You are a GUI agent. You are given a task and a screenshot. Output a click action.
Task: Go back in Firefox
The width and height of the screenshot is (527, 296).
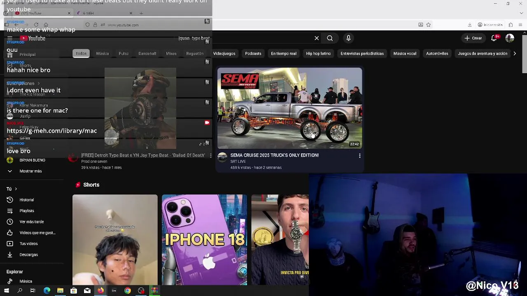click(16, 25)
